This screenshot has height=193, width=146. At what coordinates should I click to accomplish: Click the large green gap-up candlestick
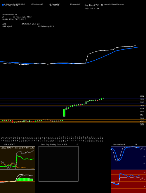click(64, 113)
